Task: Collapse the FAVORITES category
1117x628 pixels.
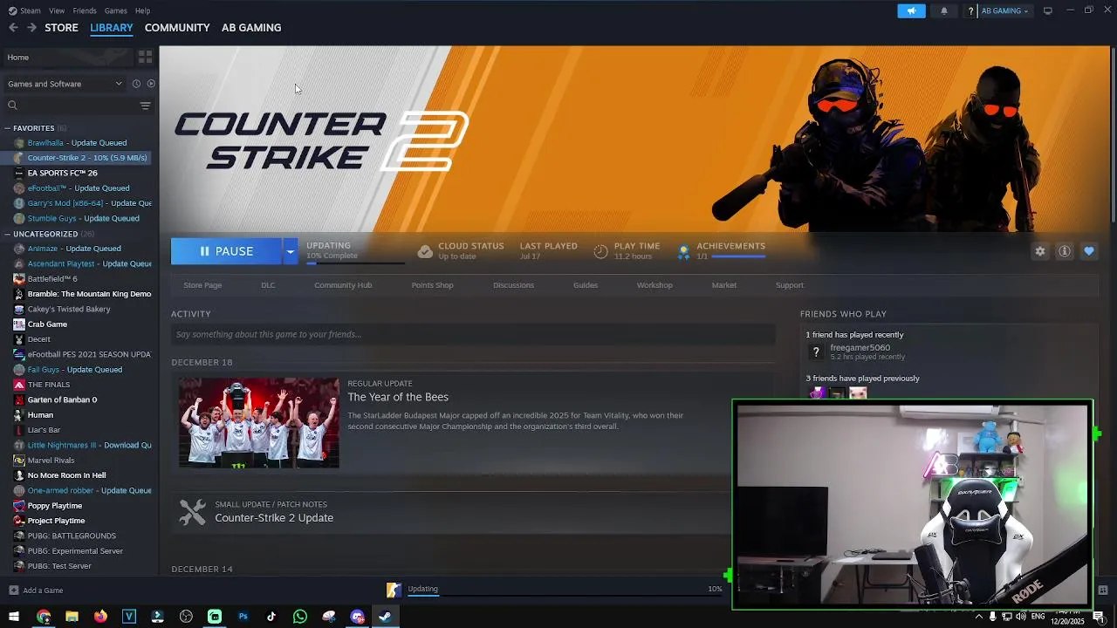Action: pyautogui.click(x=6, y=128)
